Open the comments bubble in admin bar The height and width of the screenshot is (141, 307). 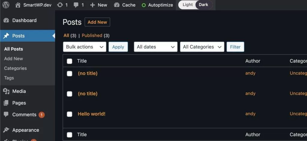coord(76,5)
